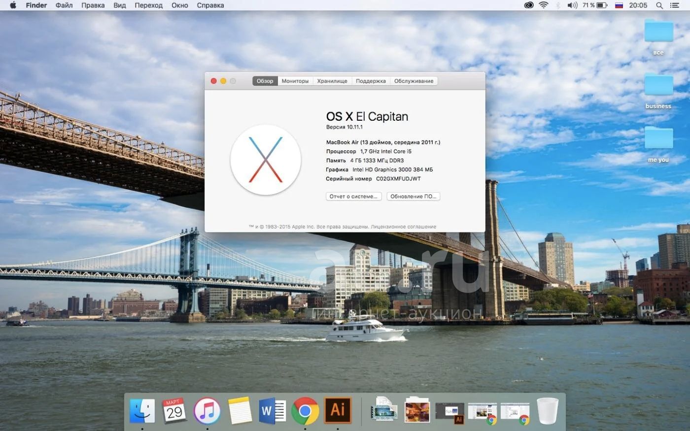Image resolution: width=690 pixels, height=431 pixels.
Task: Close the About This Mac window
Action: (x=213, y=81)
